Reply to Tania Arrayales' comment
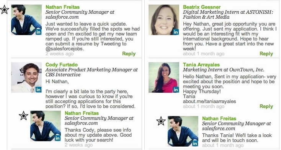 266,106
